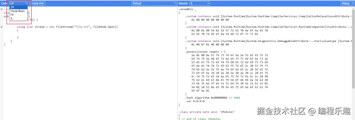Screen dimensions: 355x120
Task: Click the RuntimeCompatibilityAttribute line in Results
Action: tap(269, 27)
